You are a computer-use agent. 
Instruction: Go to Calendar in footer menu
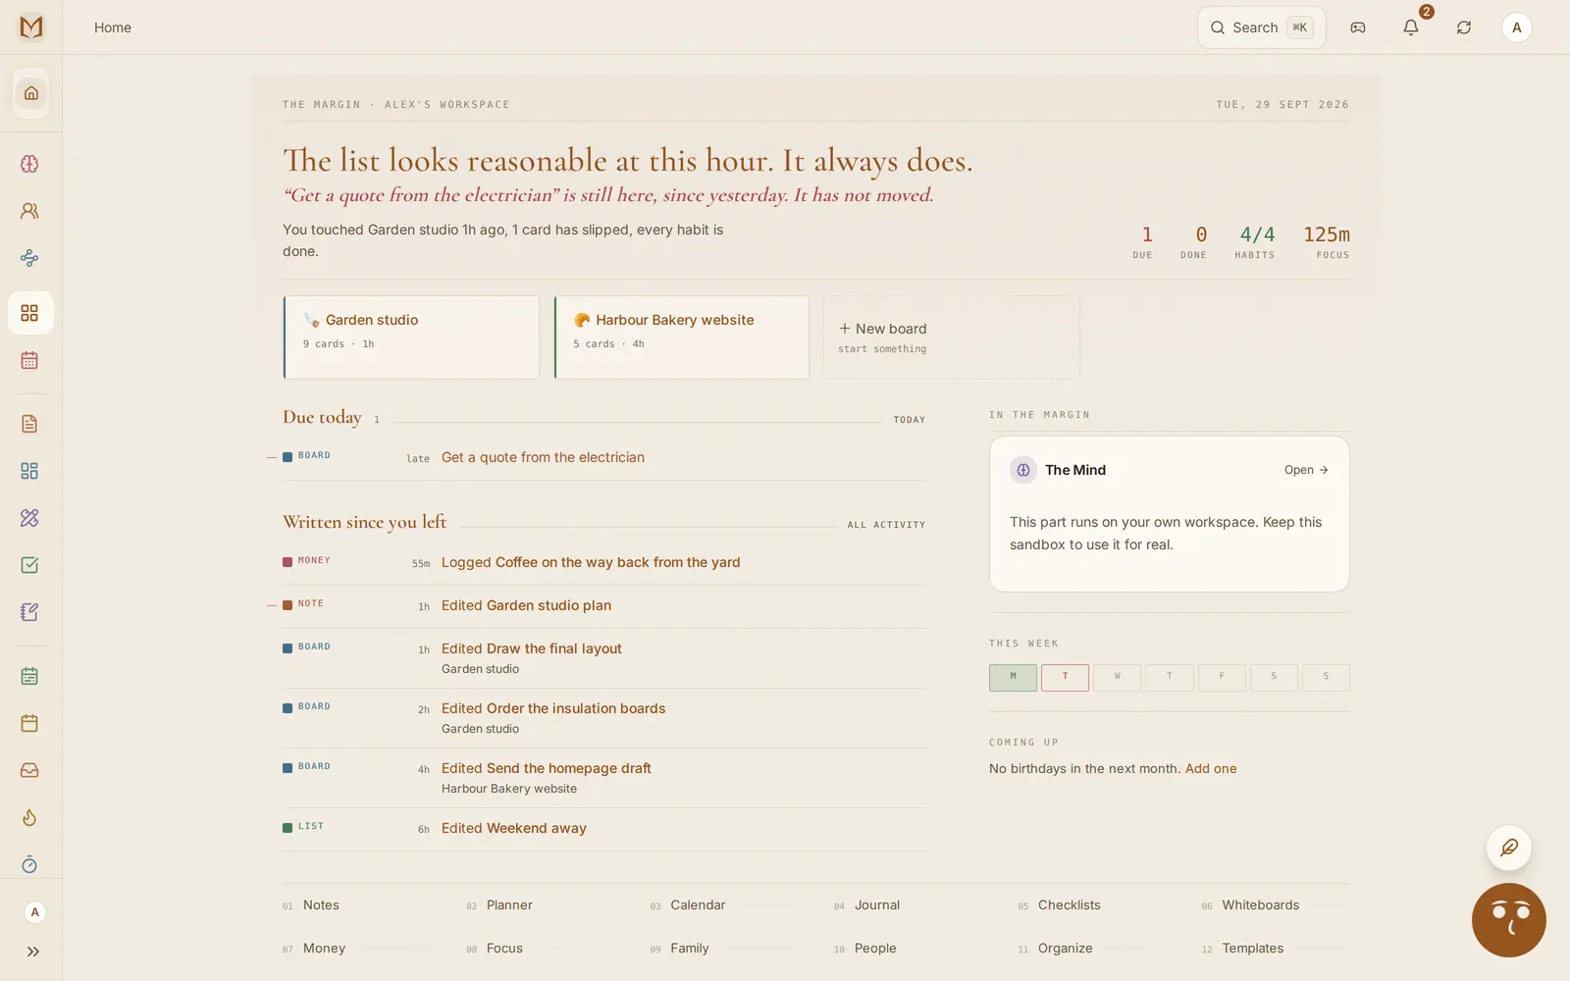point(698,905)
